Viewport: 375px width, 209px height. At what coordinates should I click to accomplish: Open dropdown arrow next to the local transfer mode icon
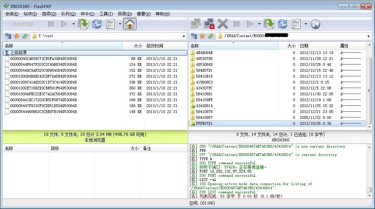120,24
